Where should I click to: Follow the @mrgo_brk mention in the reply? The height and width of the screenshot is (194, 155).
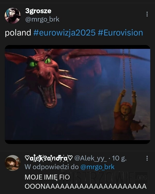tap(97, 167)
